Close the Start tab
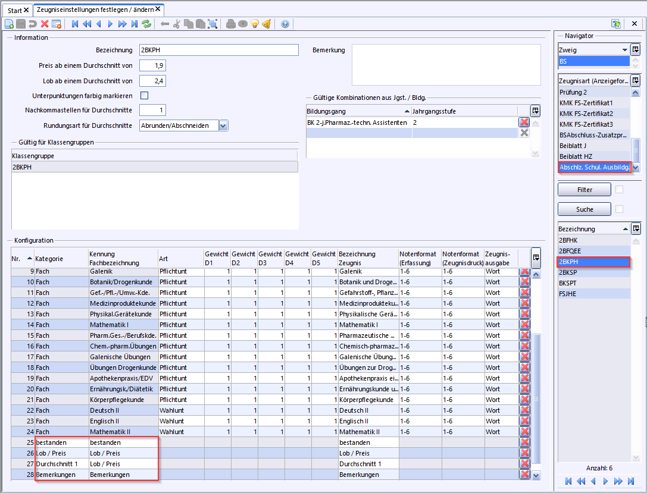 click(26, 10)
